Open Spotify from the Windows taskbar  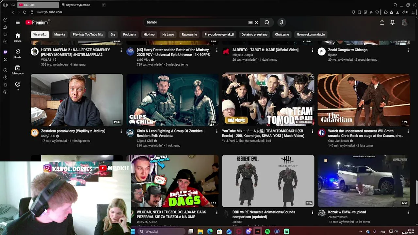[267, 231]
